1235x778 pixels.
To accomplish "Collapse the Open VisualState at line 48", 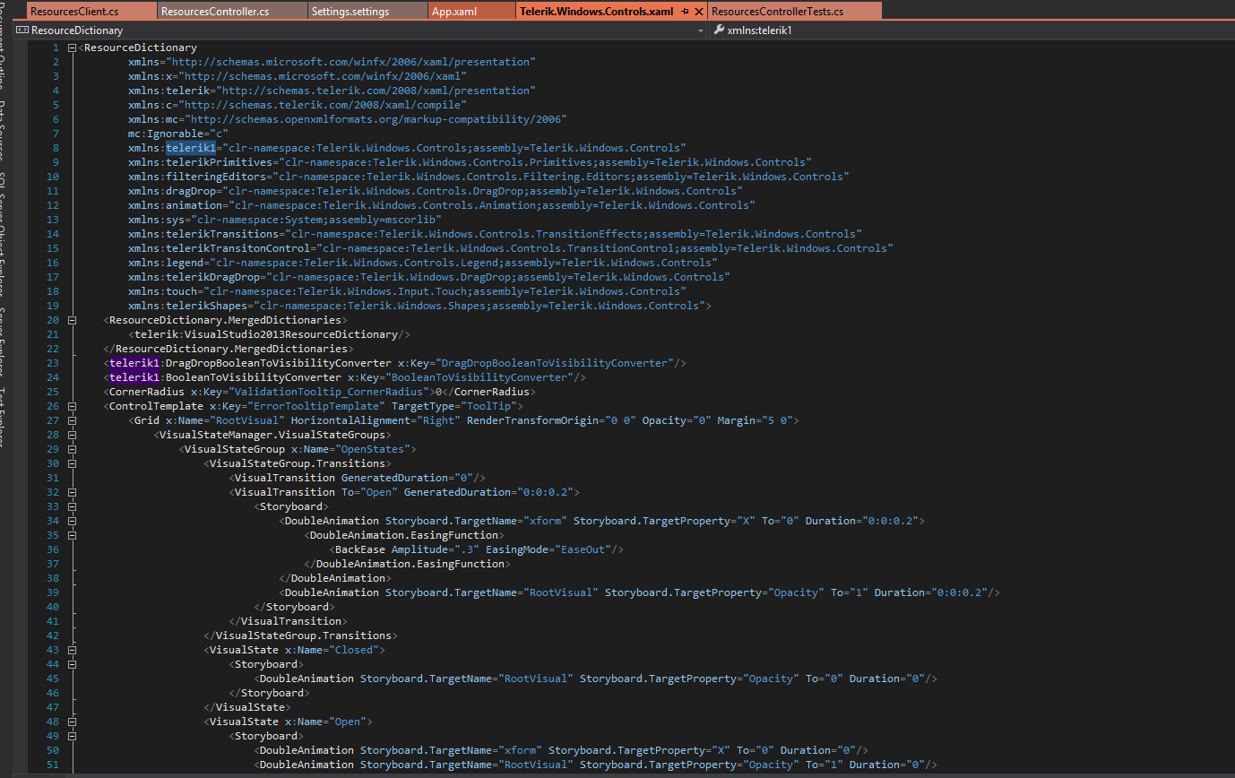I will (72, 722).
